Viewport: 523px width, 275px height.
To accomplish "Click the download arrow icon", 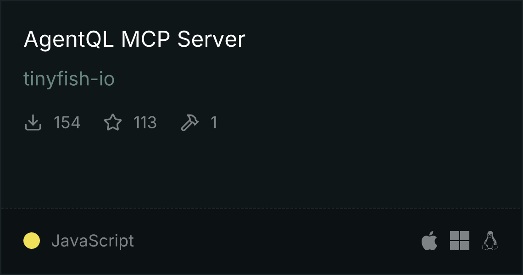I will click(33, 122).
